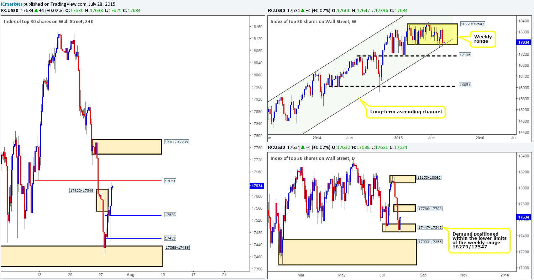Click the 'Weekly range' callout box
534x280 pixels.
point(482,39)
